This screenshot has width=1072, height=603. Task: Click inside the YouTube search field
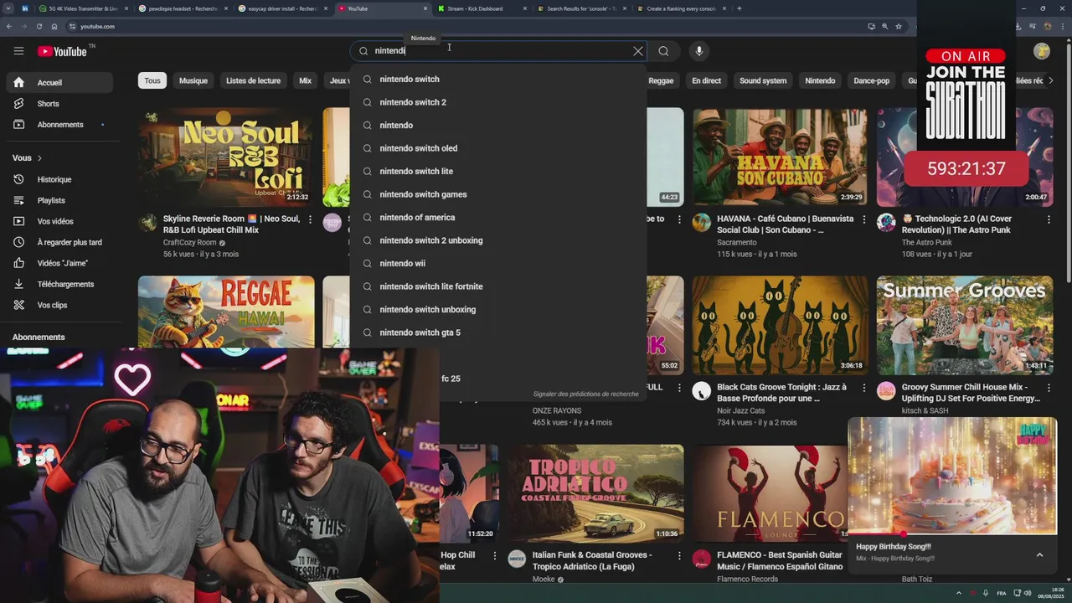pos(500,51)
